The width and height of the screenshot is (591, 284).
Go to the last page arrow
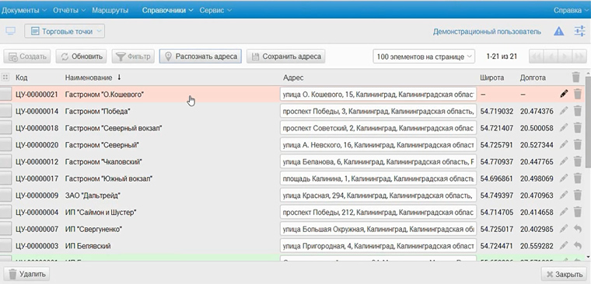pos(579,57)
